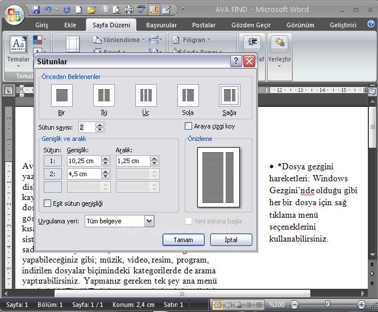Open the Geliştirici ribbon tab
Screen dimensions: 378x312
pos(343,25)
